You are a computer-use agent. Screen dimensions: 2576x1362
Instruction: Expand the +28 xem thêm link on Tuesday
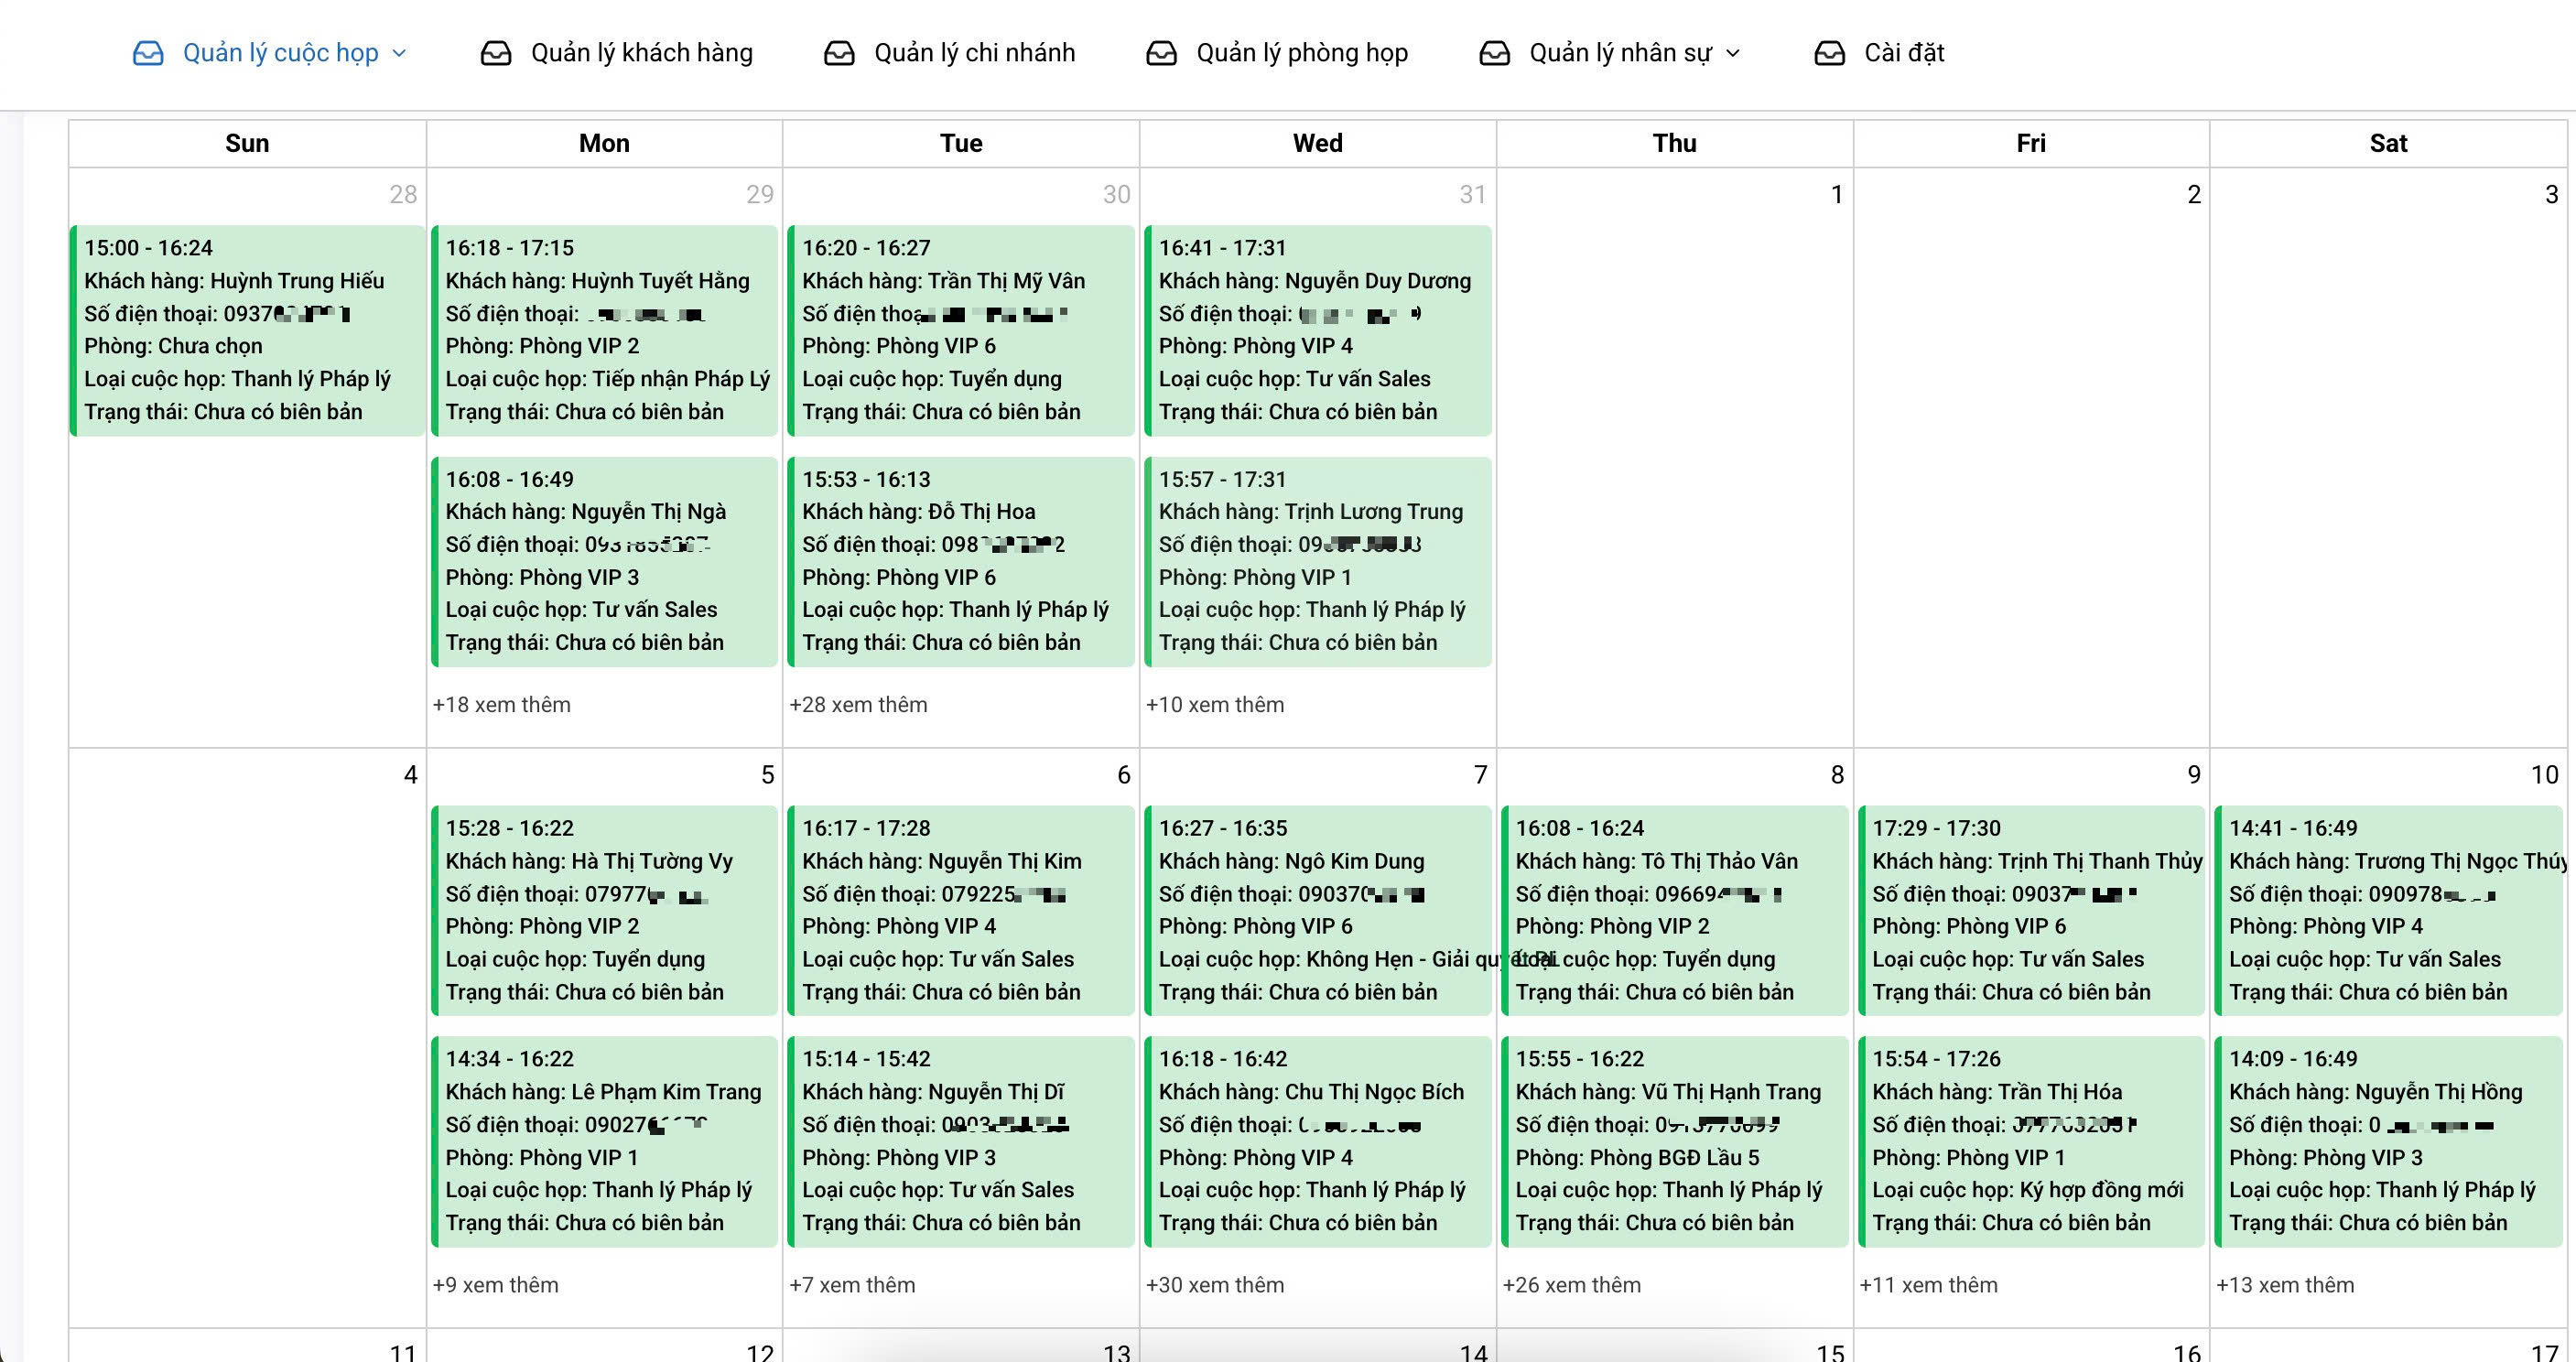(x=858, y=704)
